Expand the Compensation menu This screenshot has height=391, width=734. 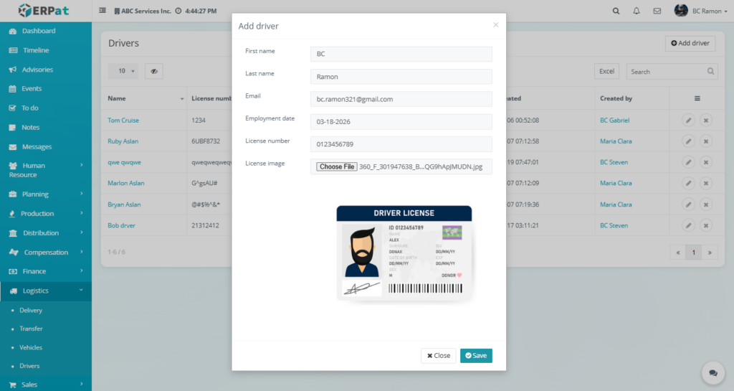(x=45, y=252)
